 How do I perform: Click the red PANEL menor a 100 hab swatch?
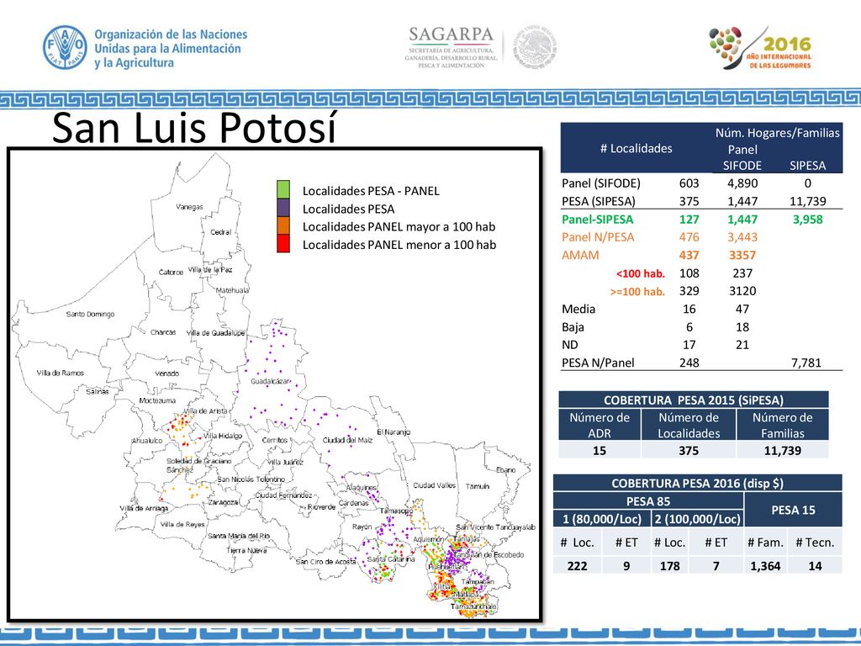click(283, 244)
